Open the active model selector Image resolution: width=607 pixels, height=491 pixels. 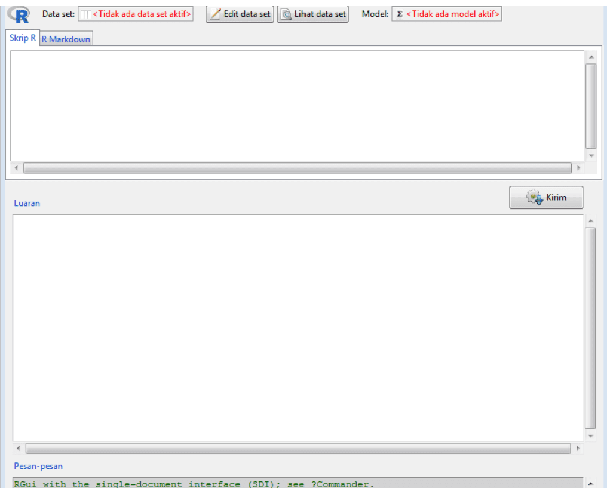pyautogui.click(x=447, y=14)
